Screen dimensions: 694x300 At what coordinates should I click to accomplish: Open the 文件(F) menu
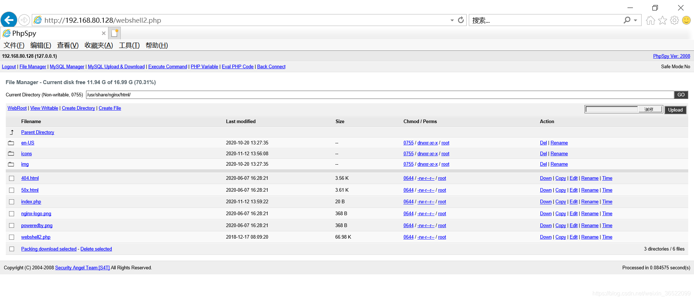coord(14,45)
